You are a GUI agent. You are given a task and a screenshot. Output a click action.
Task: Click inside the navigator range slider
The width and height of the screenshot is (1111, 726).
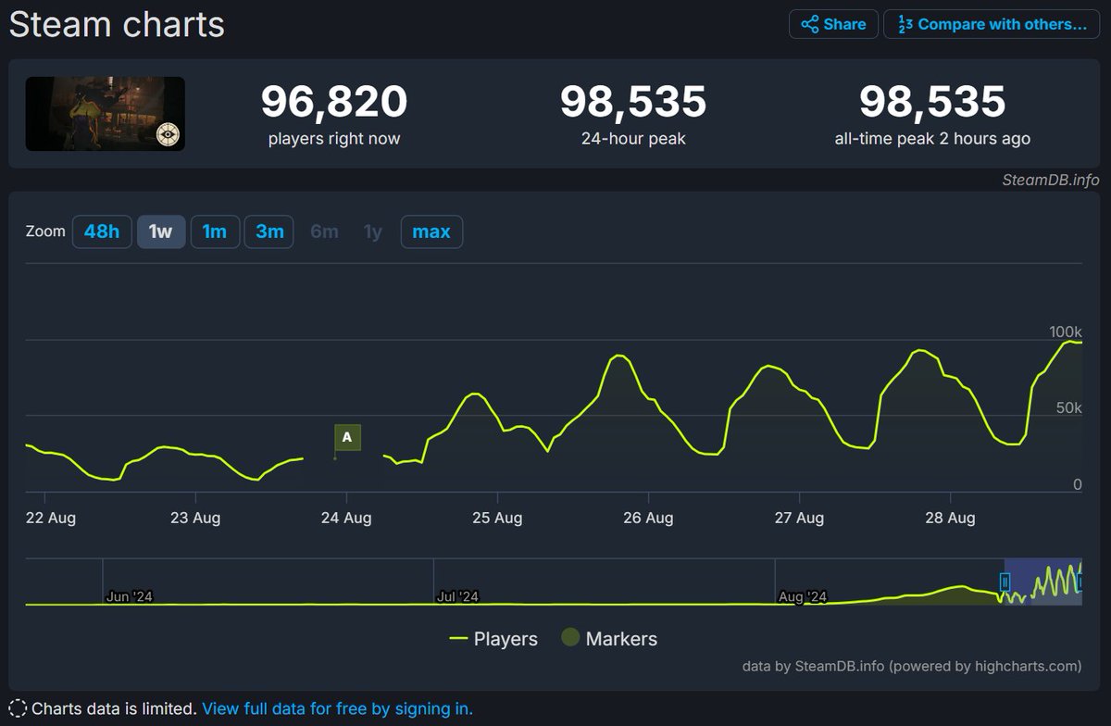(1042, 583)
